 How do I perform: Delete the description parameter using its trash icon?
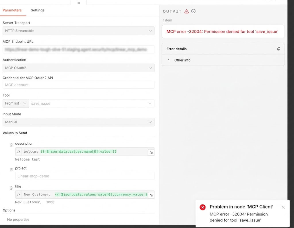(11, 145)
